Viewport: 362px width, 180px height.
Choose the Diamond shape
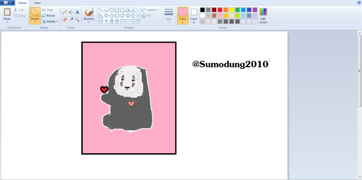point(106,16)
